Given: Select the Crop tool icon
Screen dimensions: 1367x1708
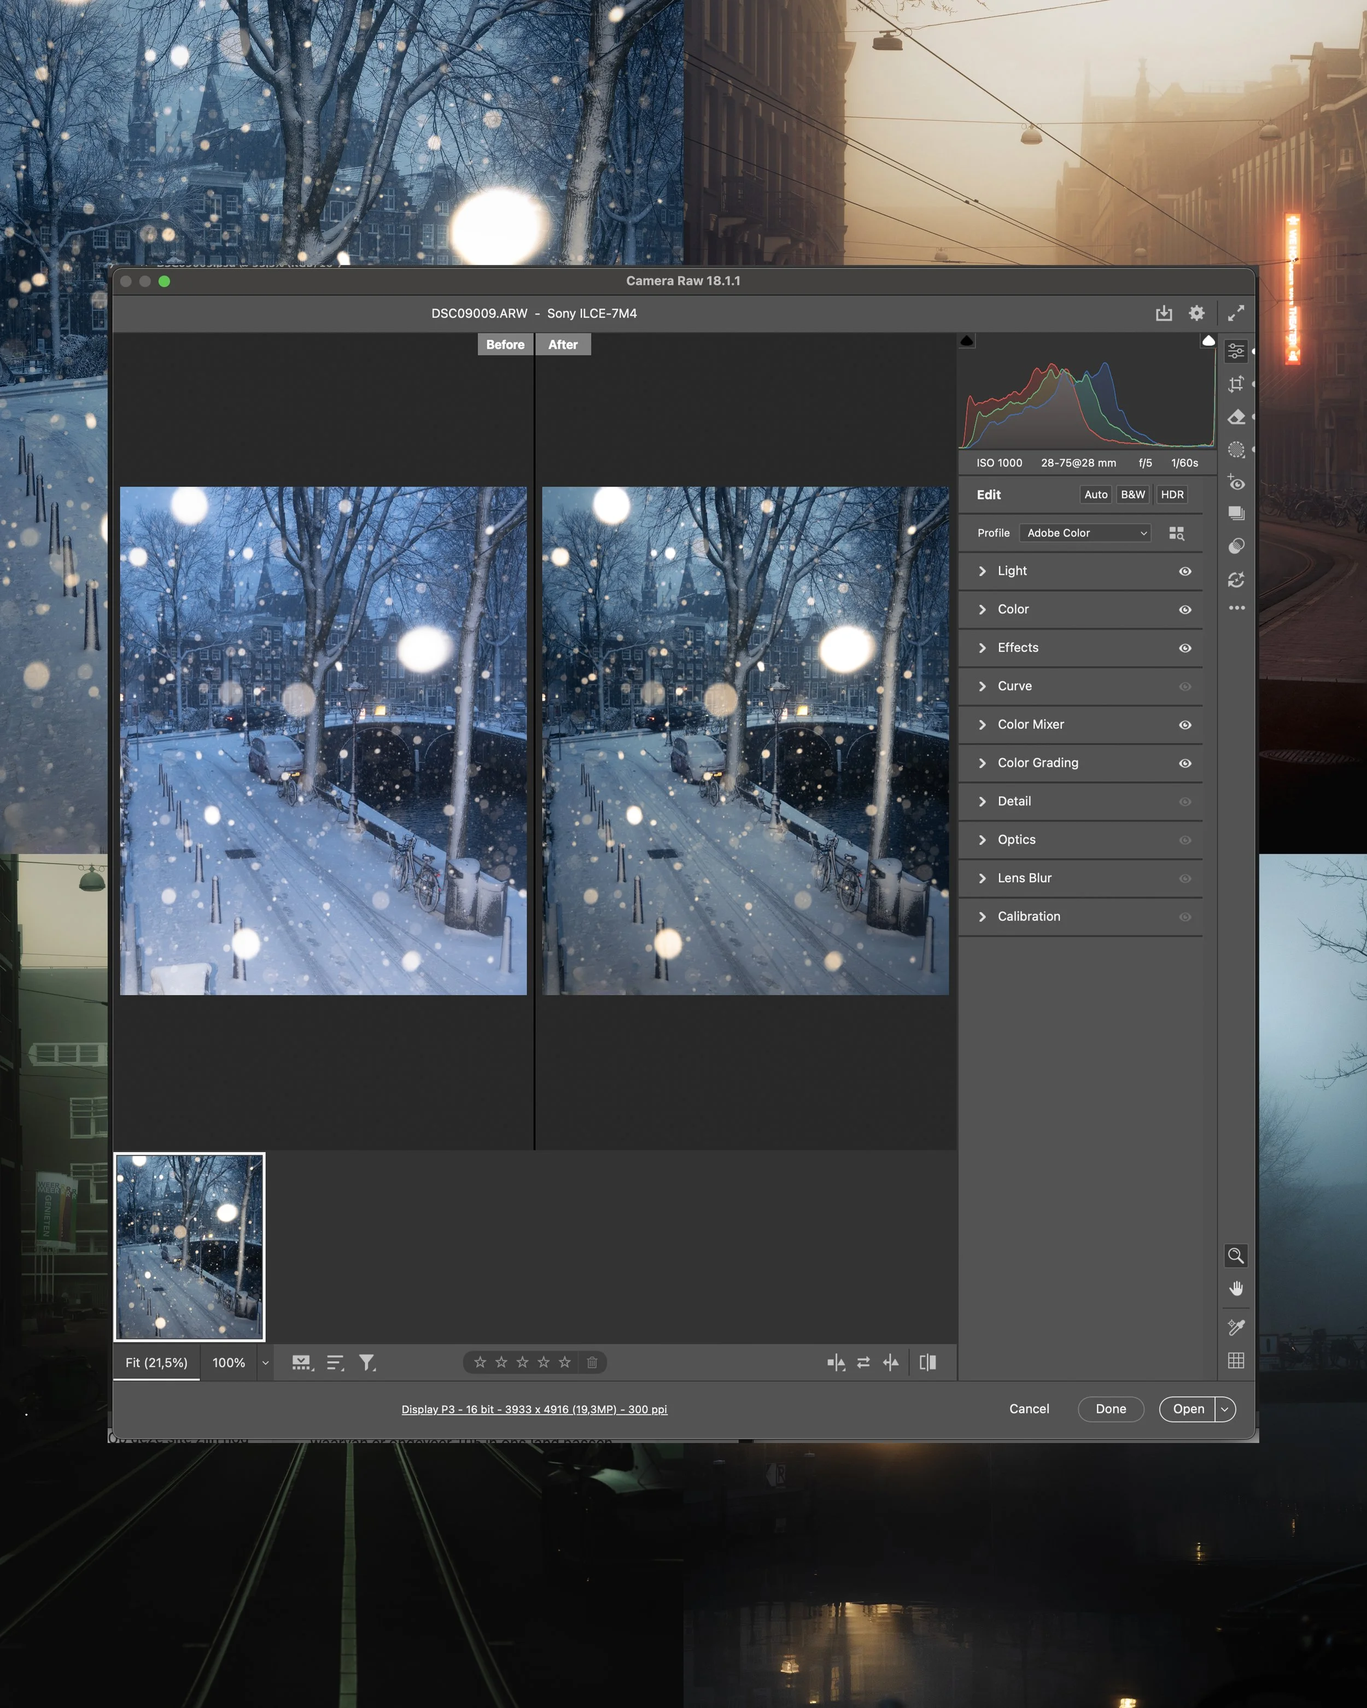Looking at the screenshot, I should click(1235, 384).
